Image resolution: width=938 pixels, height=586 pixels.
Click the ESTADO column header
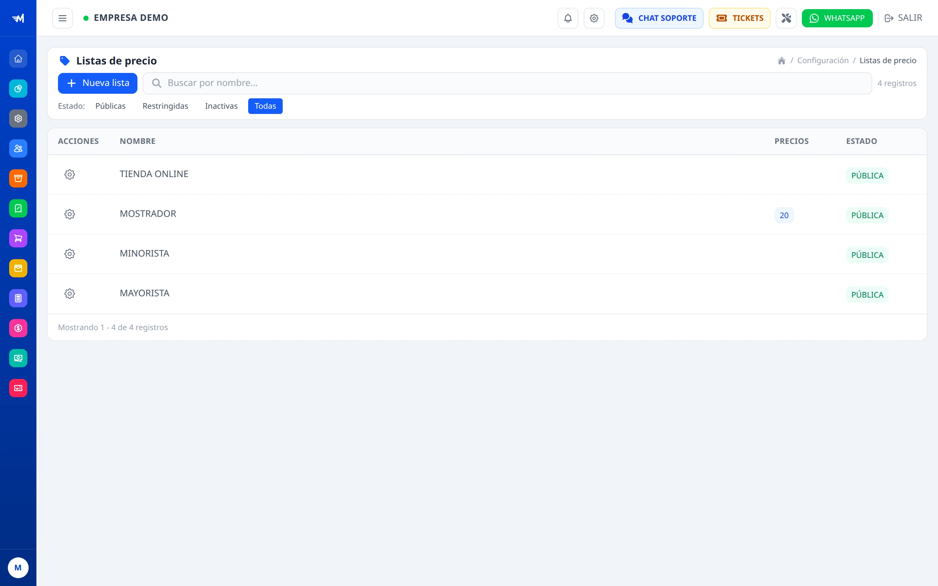[861, 142]
